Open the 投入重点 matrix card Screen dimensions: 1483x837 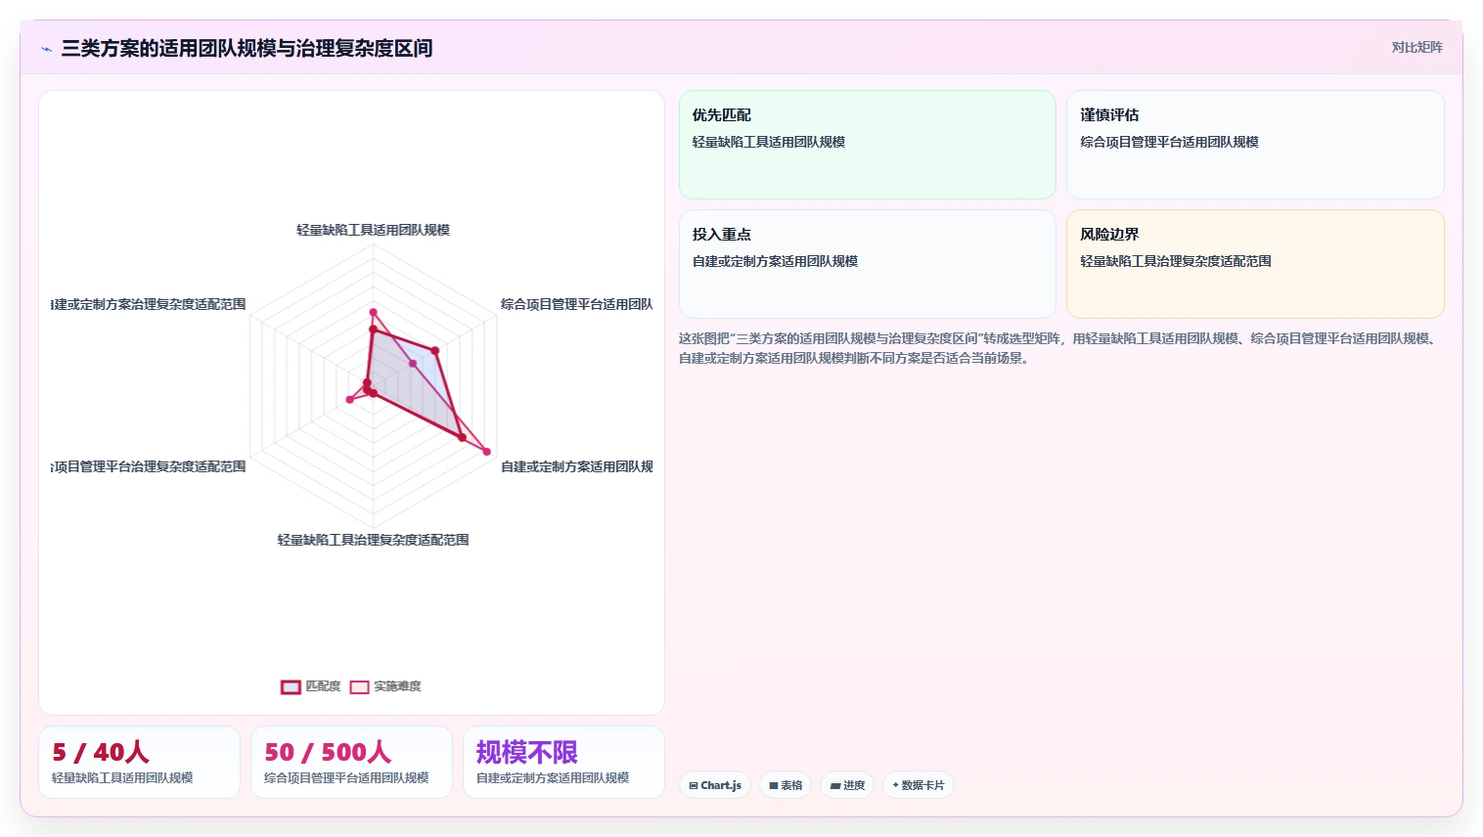[x=867, y=264]
